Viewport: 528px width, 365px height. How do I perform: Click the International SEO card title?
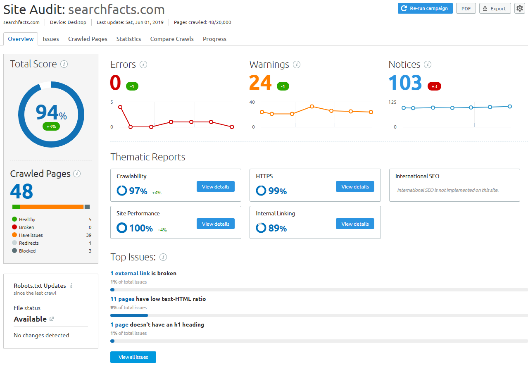[417, 176]
